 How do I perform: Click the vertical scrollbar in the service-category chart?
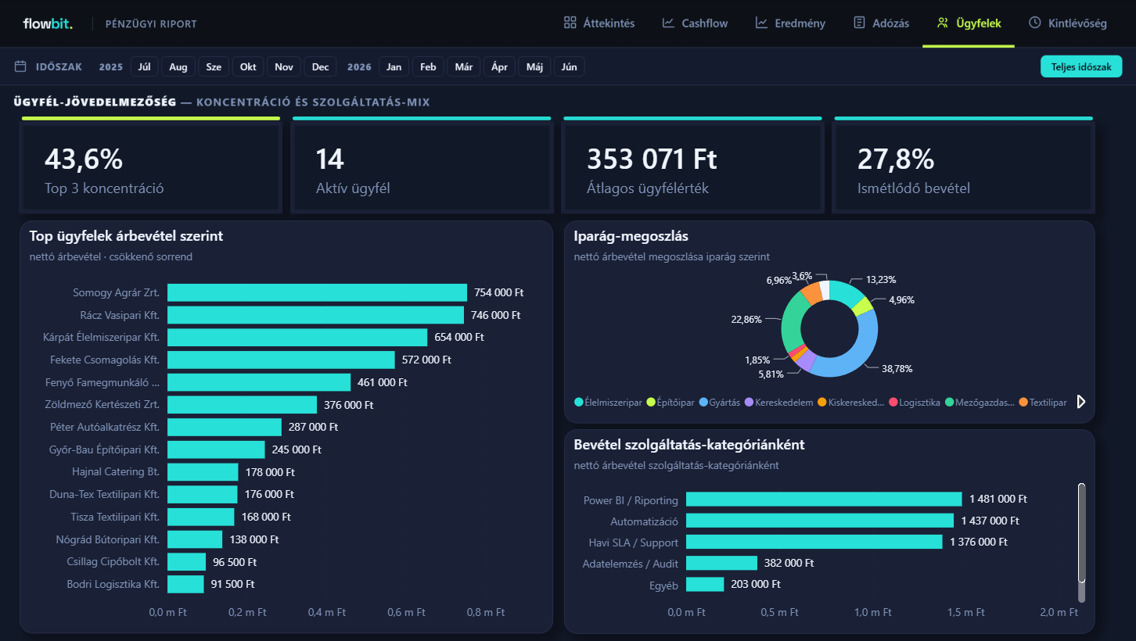coord(1082,532)
